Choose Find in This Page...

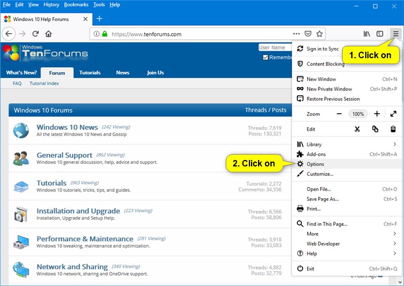(347, 224)
